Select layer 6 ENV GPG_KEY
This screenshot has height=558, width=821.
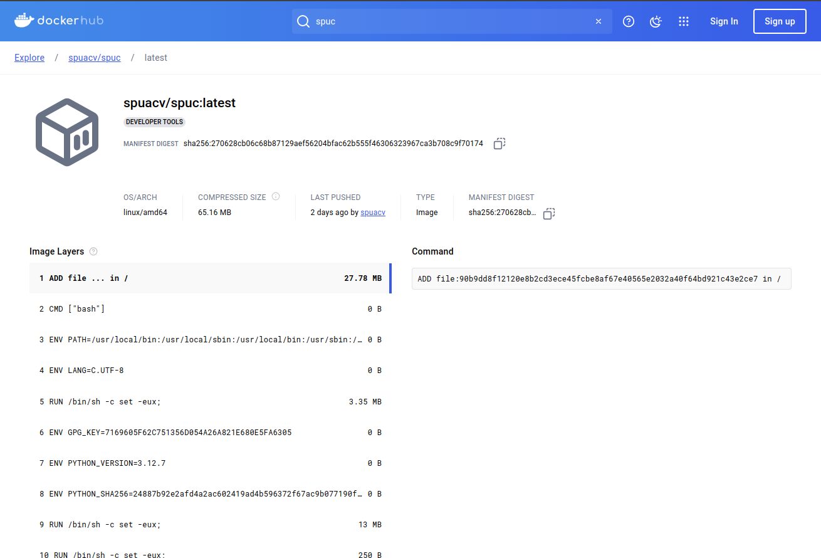pyautogui.click(x=211, y=433)
